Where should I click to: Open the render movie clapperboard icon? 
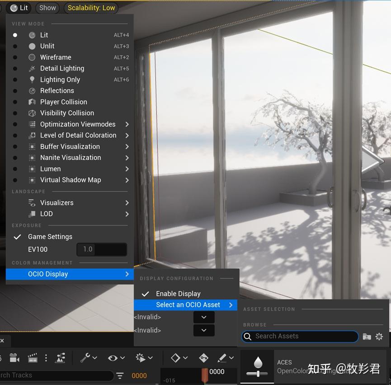click(x=32, y=357)
